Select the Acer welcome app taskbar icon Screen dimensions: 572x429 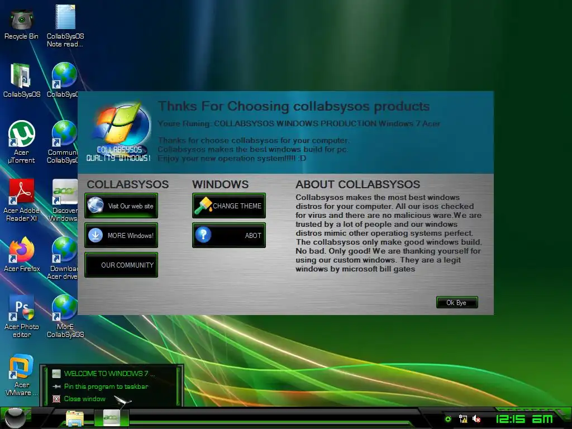[111, 418]
